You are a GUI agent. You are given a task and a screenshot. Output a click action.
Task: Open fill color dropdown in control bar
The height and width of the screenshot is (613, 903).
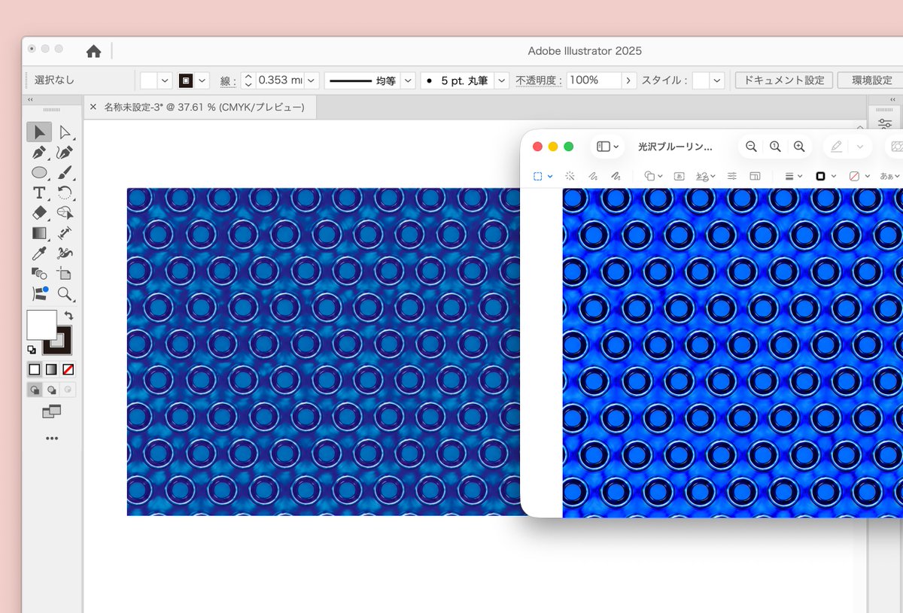pos(165,80)
